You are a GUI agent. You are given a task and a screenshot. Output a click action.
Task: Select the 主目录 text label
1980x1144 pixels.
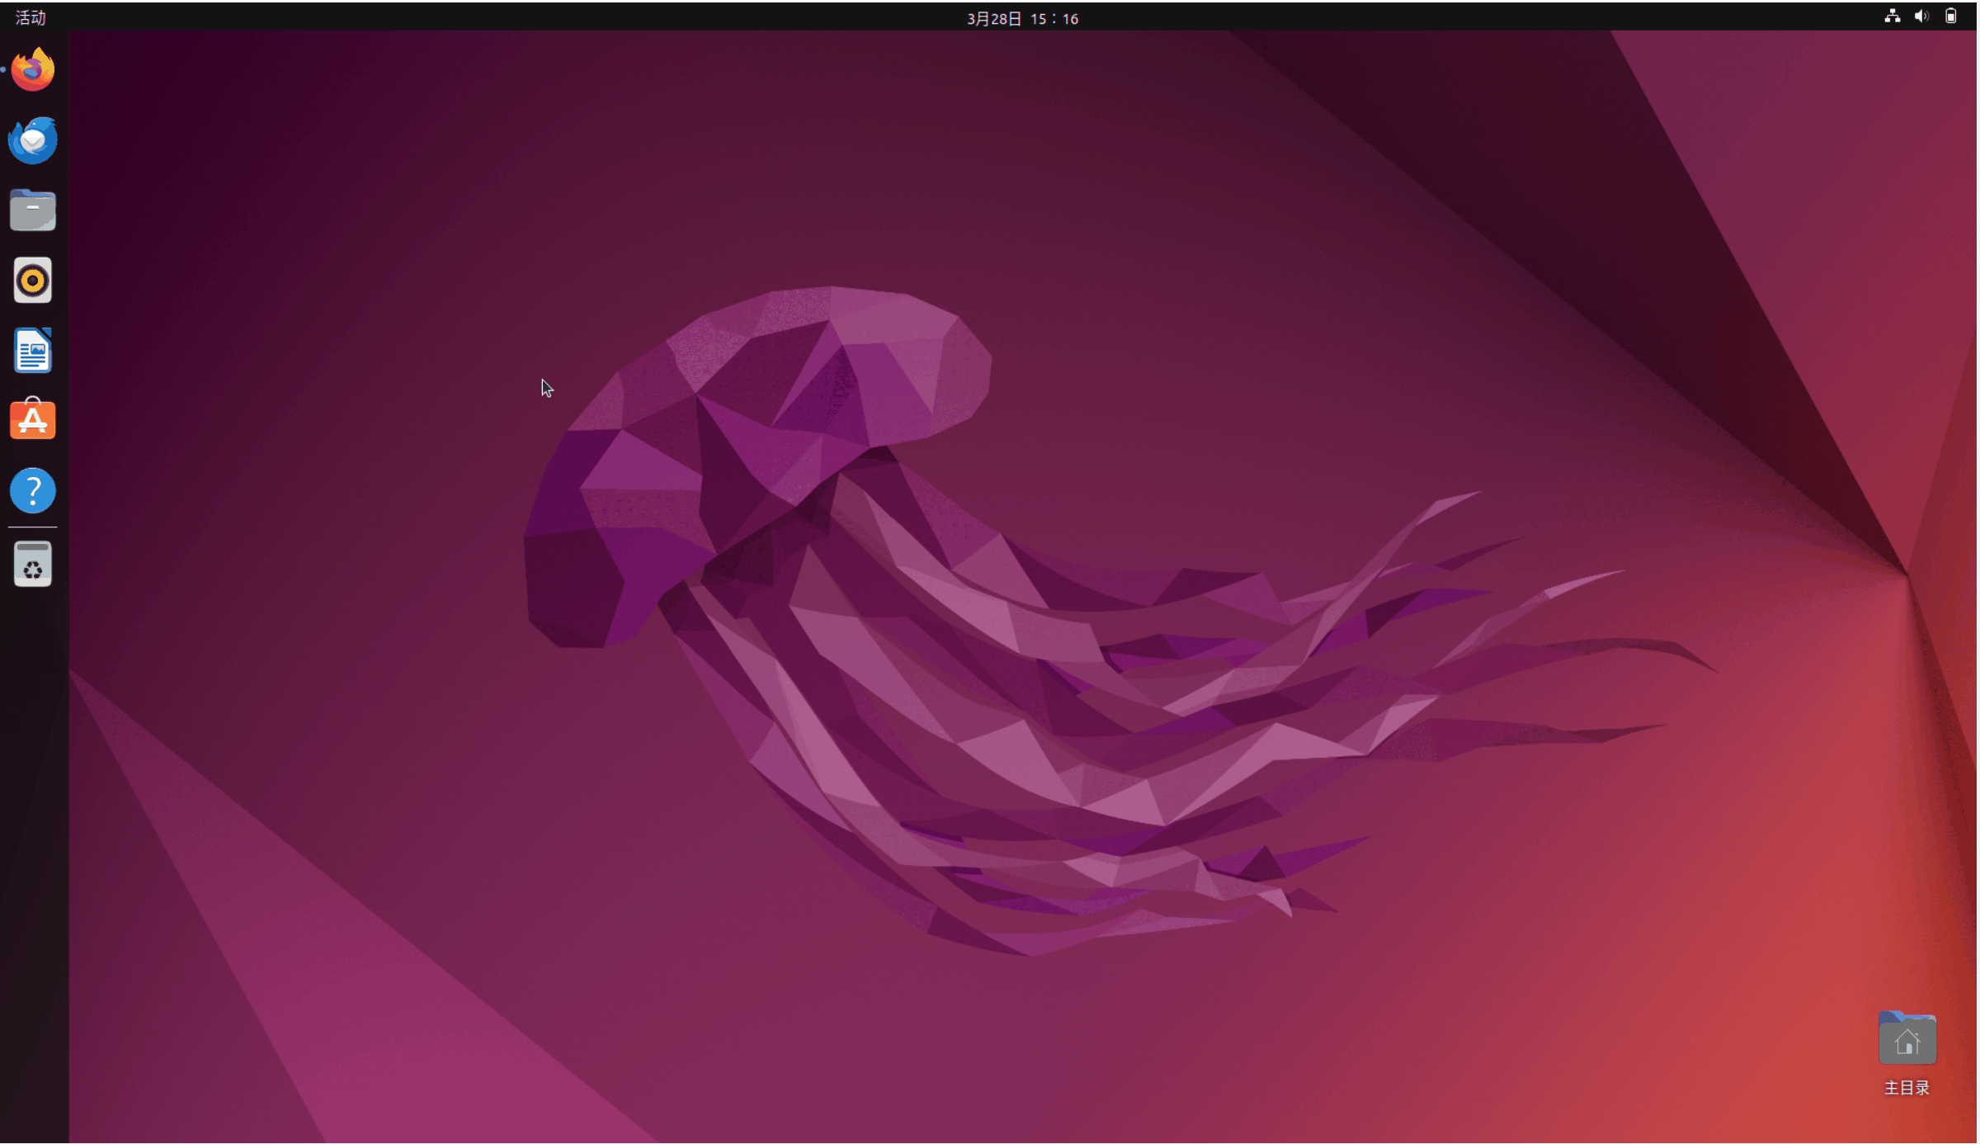point(1907,1088)
